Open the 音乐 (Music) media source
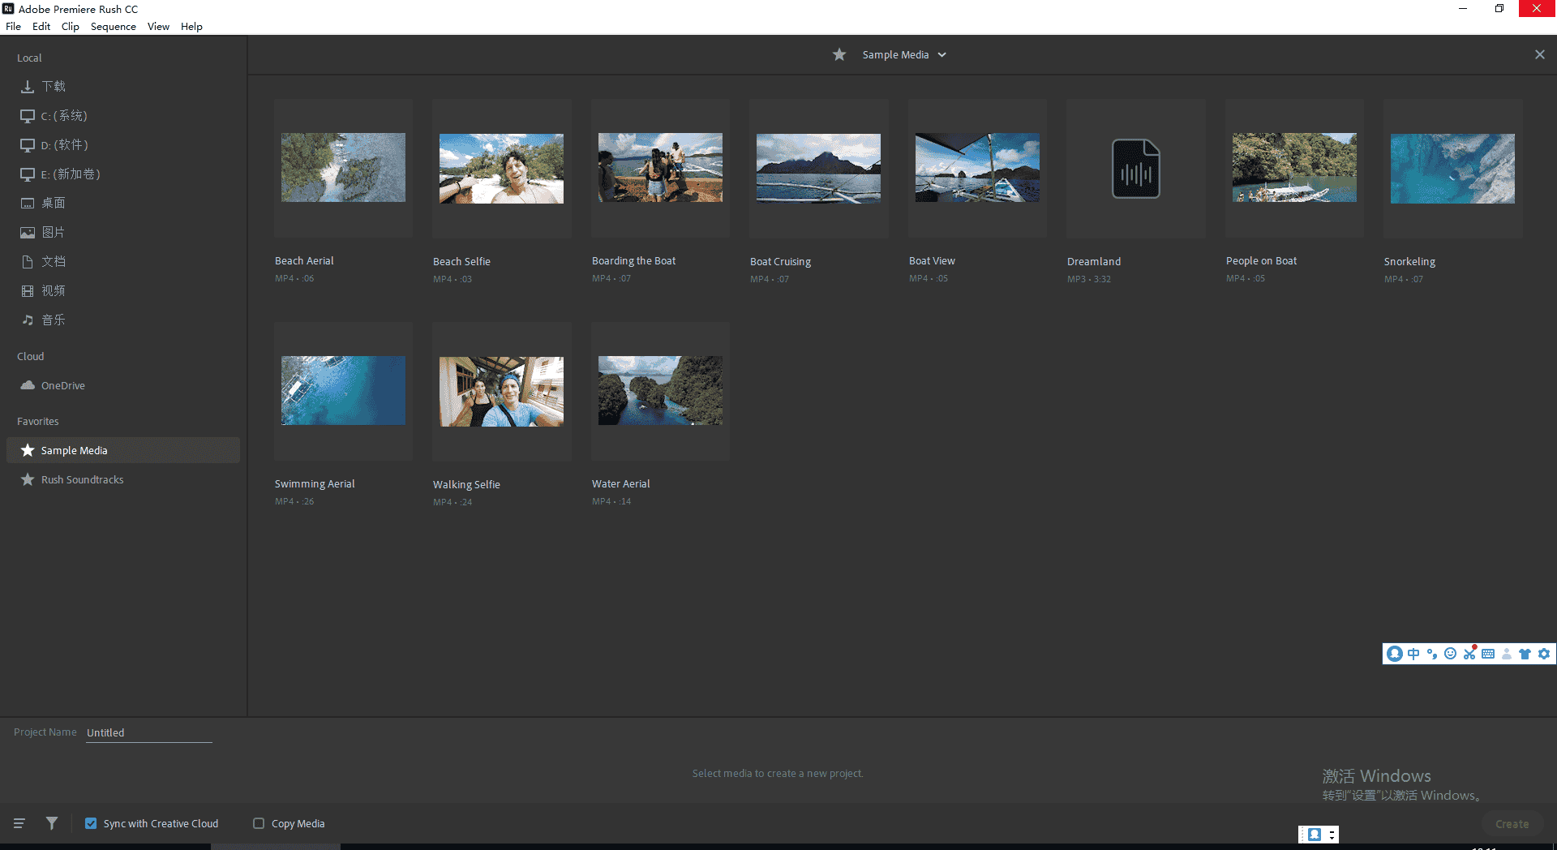This screenshot has width=1557, height=850. click(x=52, y=320)
